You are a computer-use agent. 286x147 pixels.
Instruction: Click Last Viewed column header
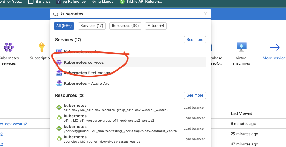pos(242,114)
